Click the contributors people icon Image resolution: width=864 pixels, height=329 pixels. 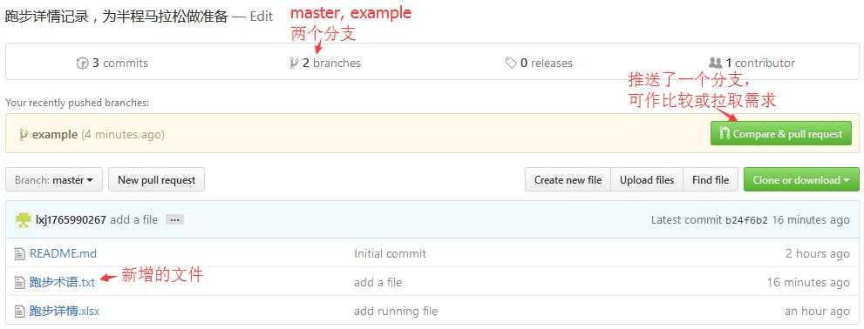(x=715, y=63)
